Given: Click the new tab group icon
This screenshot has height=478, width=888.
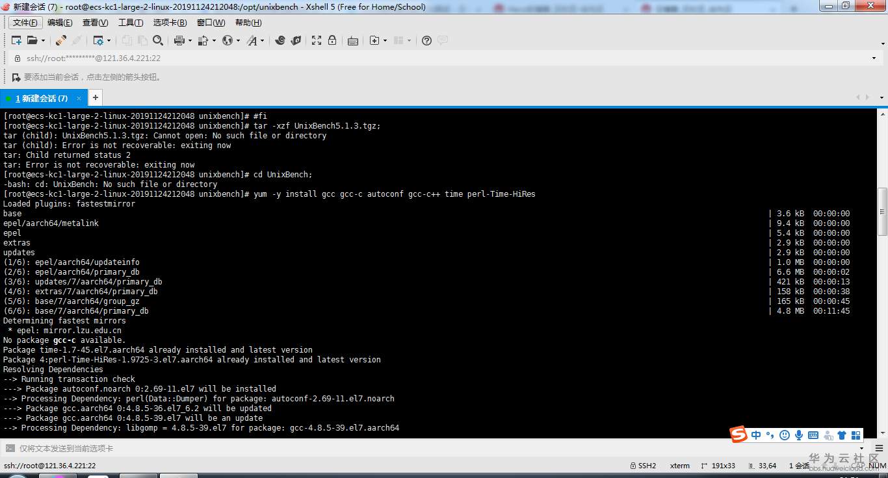Looking at the screenshot, I should (374, 40).
